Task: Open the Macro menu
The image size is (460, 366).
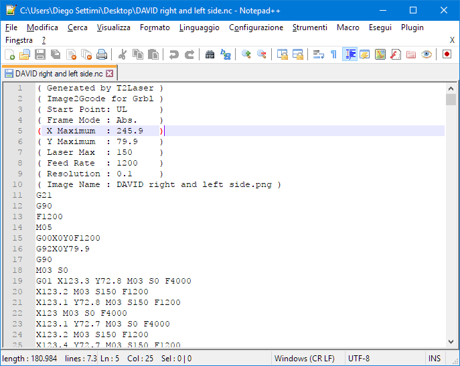Action: pyautogui.click(x=348, y=27)
